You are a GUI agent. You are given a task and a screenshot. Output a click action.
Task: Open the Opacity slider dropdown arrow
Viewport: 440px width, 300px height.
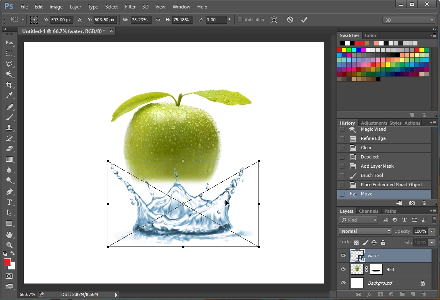(432, 231)
